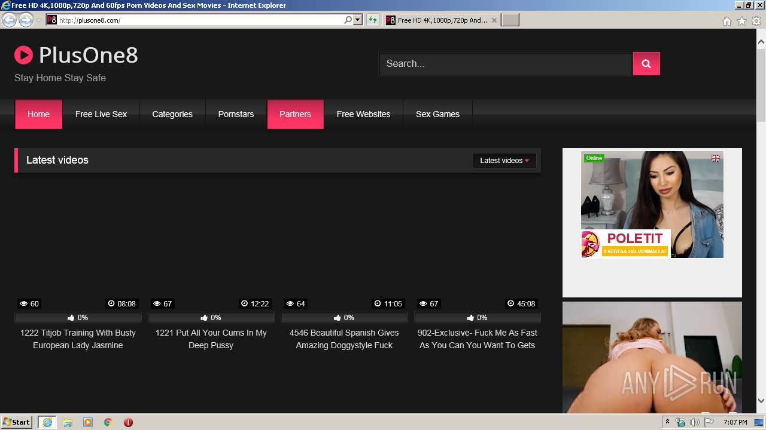Open the Tools gear icon
This screenshot has width=766, height=430.
click(756, 21)
